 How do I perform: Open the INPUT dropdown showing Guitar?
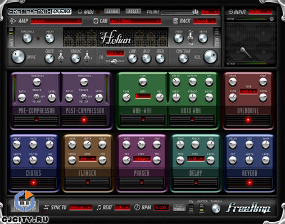[x=260, y=12]
